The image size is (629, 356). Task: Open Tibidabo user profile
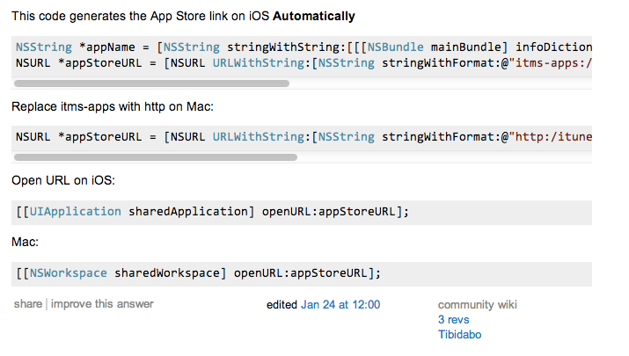[459, 334]
